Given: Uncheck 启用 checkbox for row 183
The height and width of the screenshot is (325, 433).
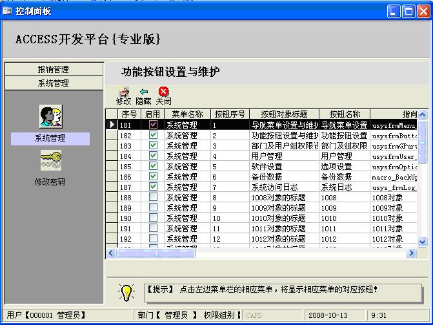Looking at the screenshot, I should click(153, 145).
